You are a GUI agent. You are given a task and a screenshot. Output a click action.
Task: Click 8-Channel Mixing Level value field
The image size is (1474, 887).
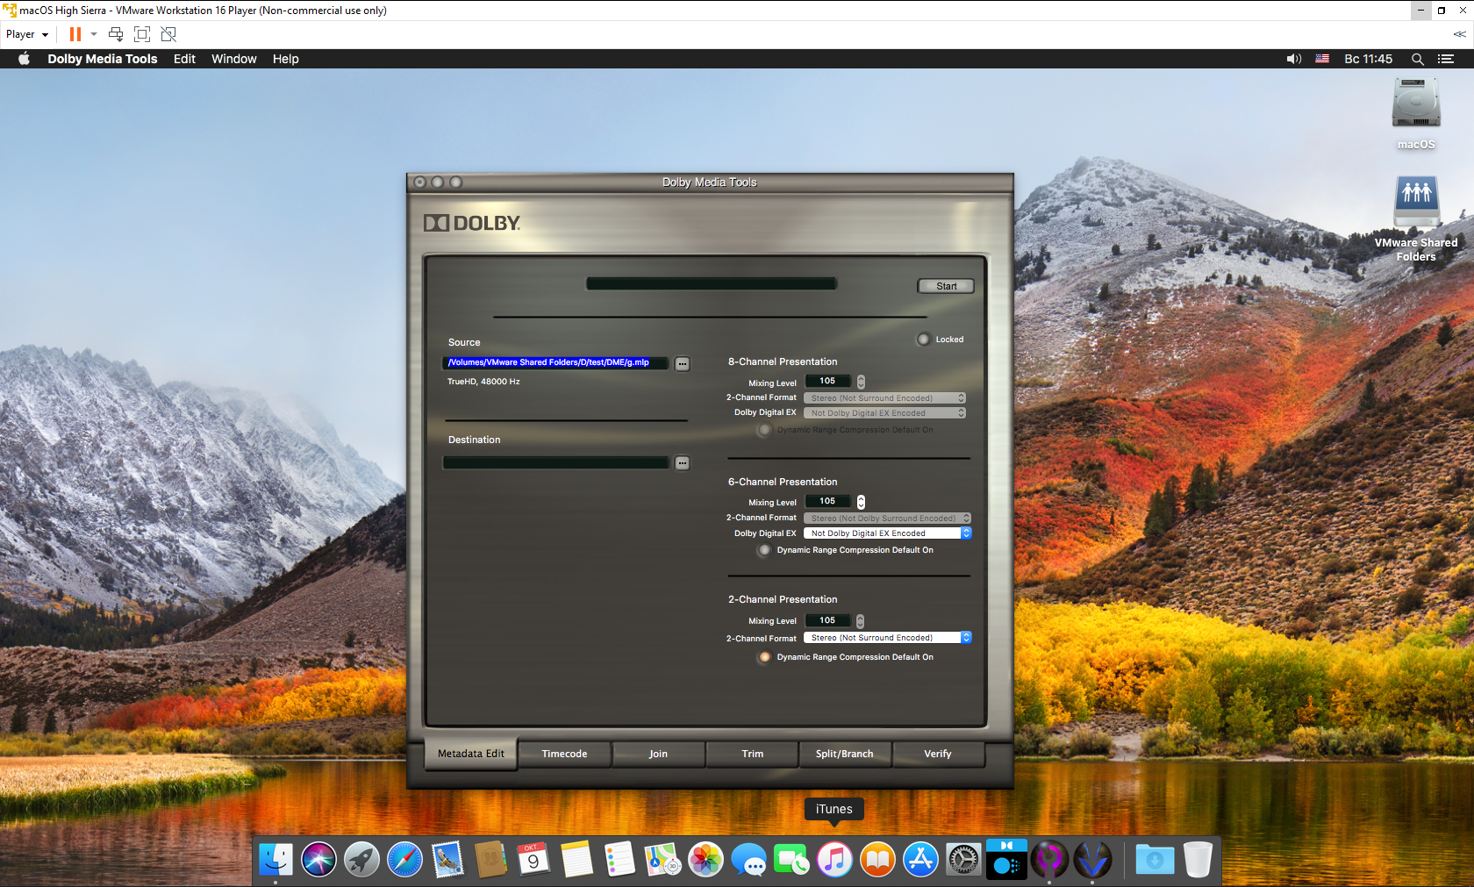(827, 381)
